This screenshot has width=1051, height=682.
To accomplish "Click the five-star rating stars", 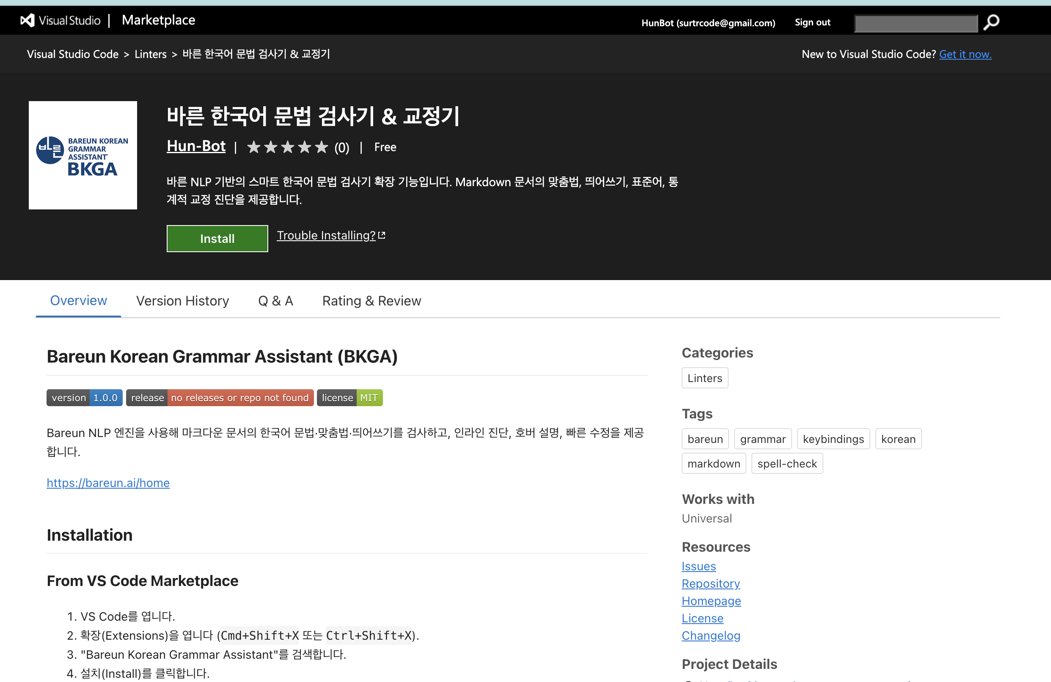I will [x=287, y=147].
